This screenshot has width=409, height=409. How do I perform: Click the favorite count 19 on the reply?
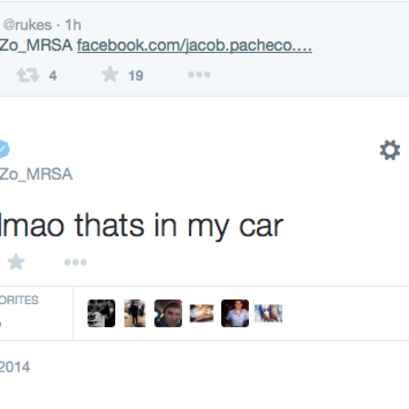(136, 75)
